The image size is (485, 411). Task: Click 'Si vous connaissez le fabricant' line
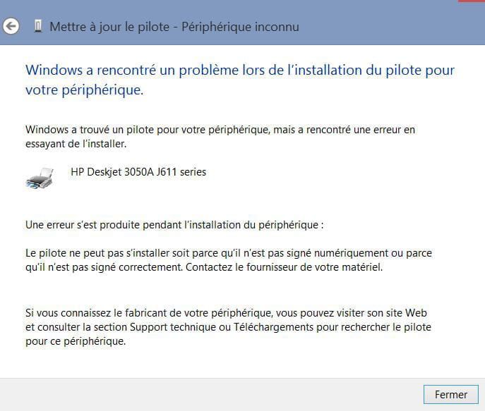point(226,313)
